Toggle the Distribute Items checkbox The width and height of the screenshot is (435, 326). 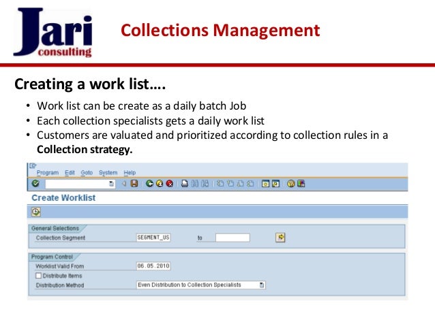coord(39,276)
